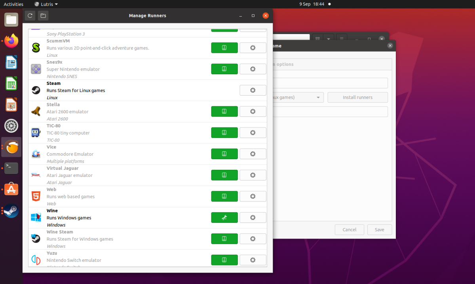Open LibreOffice Impress from the dock
The image size is (475, 284).
[11, 105]
